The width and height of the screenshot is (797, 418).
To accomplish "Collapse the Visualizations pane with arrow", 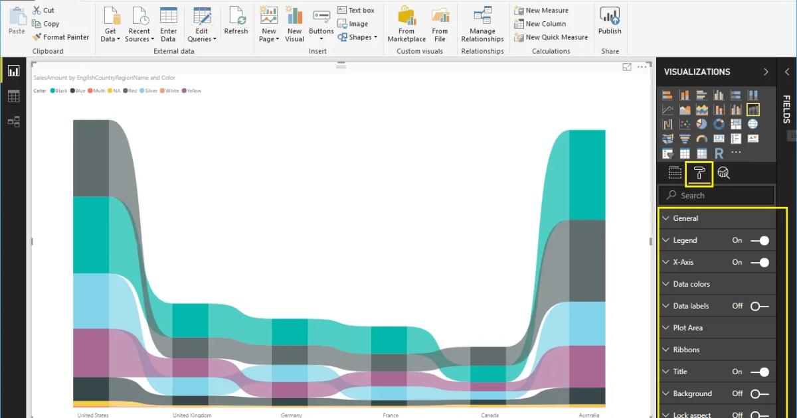I will [x=766, y=72].
